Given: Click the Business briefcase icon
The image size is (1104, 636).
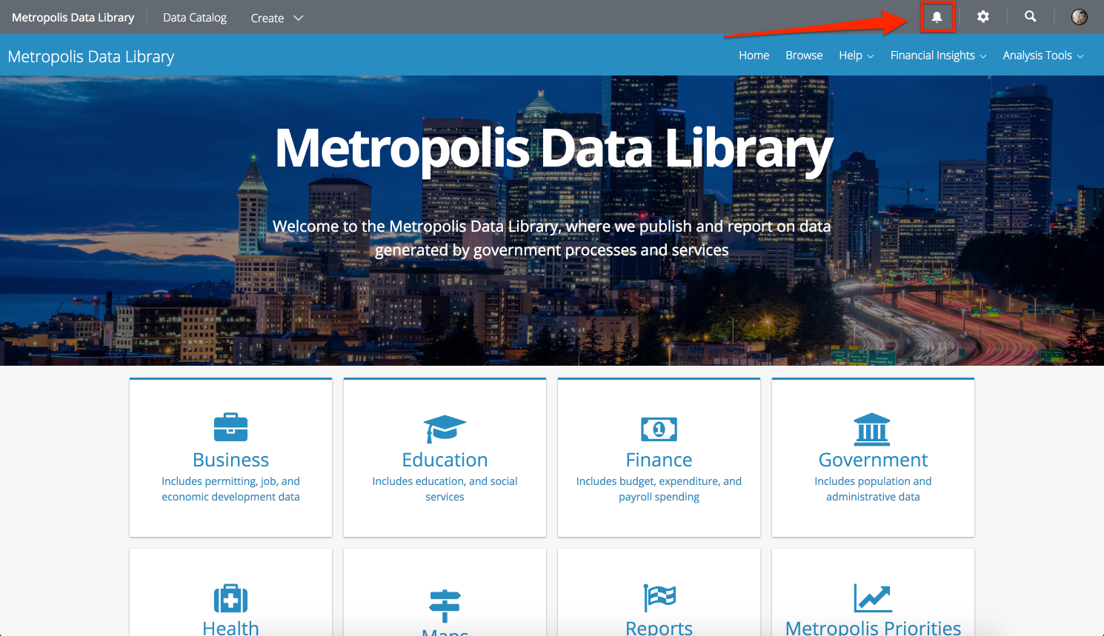Looking at the screenshot, I should 230,427.
